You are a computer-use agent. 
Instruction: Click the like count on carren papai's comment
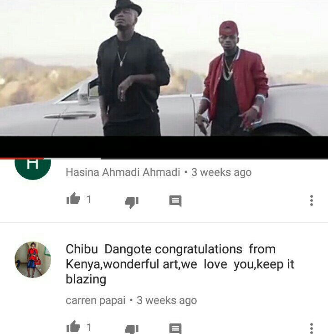(x=89, y=328)
